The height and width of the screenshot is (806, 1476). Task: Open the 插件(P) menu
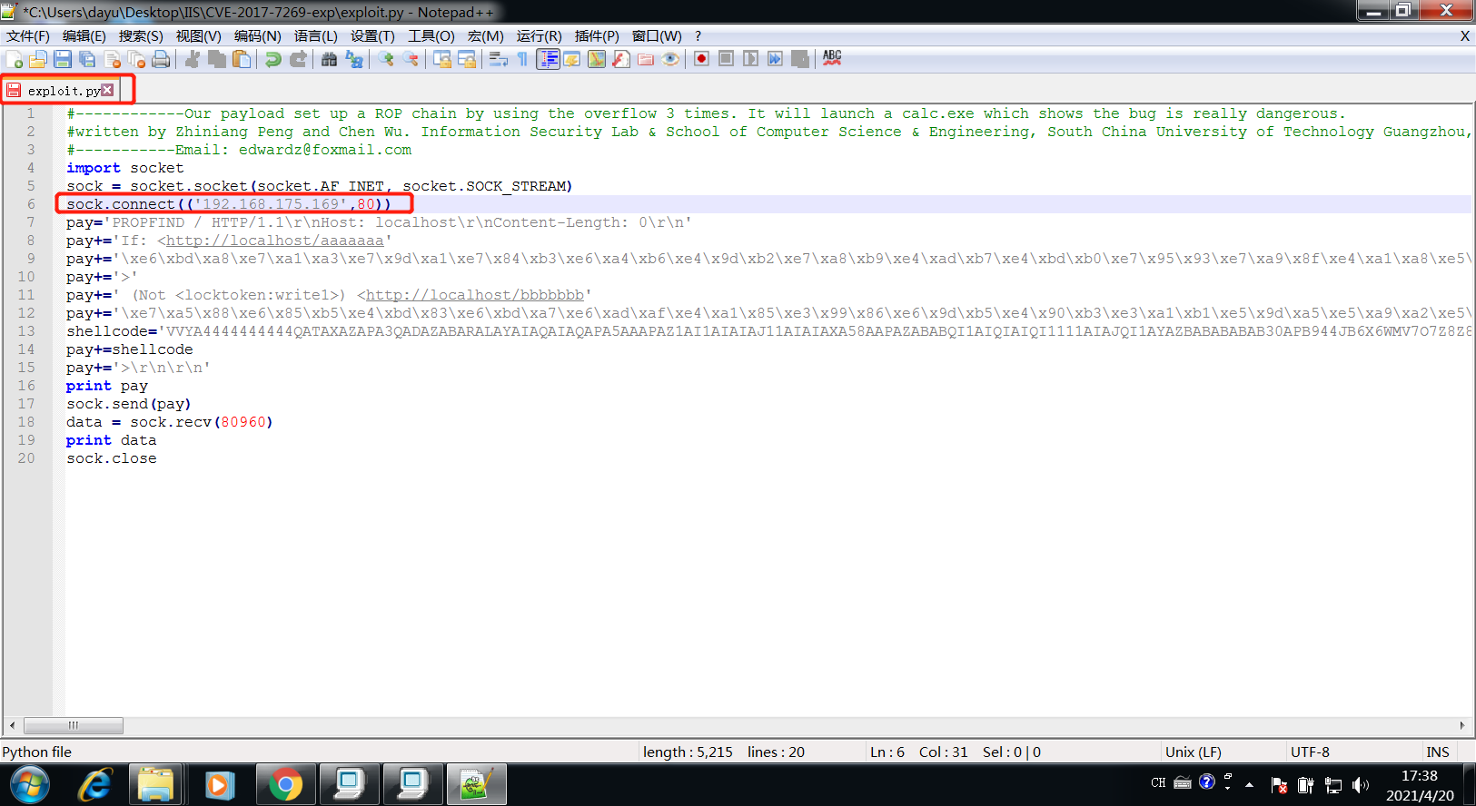coord(597,36)
